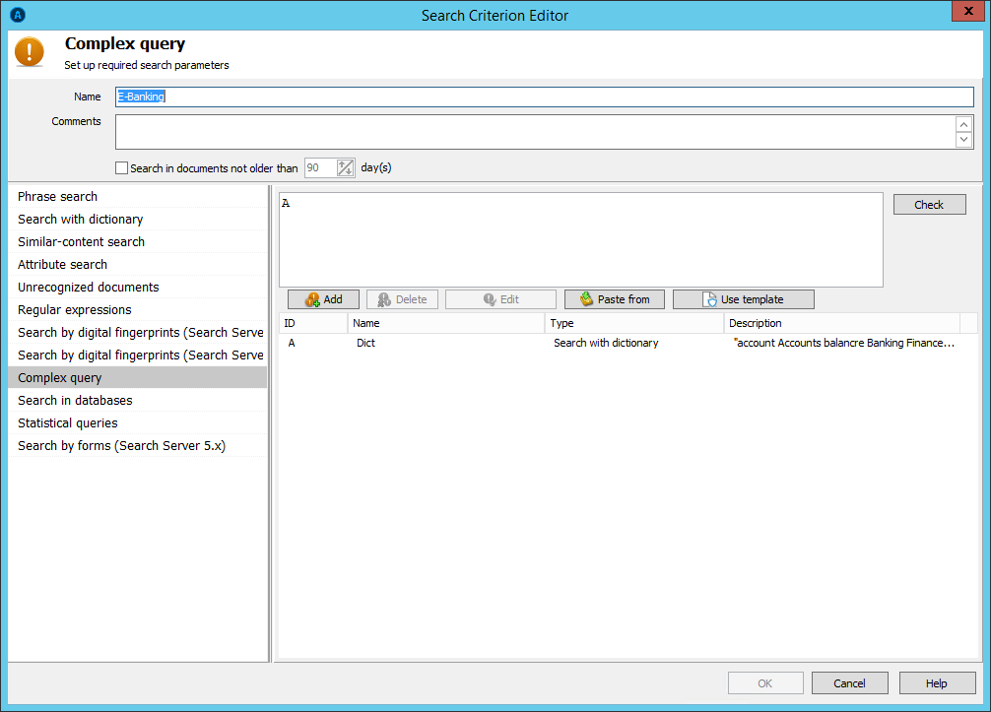This screenshot has height=712, width=991.
Task: Click the 'Dict' name cell
Action: 365,343
